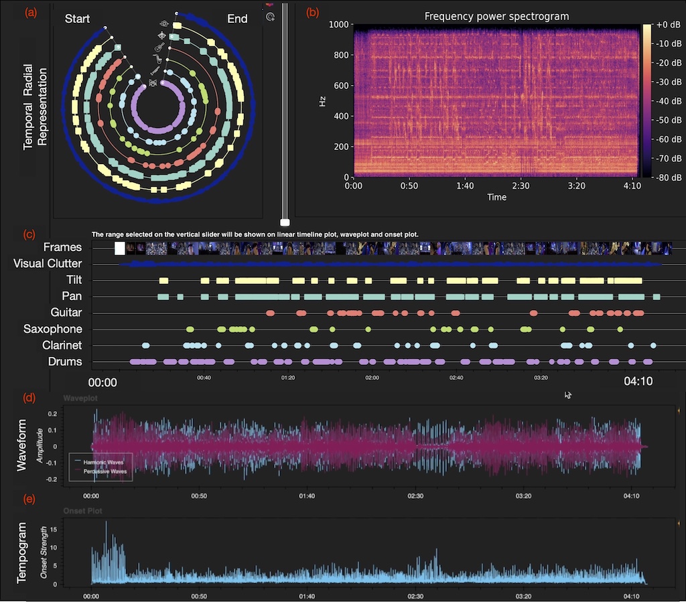This screenshot has height=604, width=686.
Task: Click the 01:40 tick under the Onset Plot
Action: click(x=307, y=596)
